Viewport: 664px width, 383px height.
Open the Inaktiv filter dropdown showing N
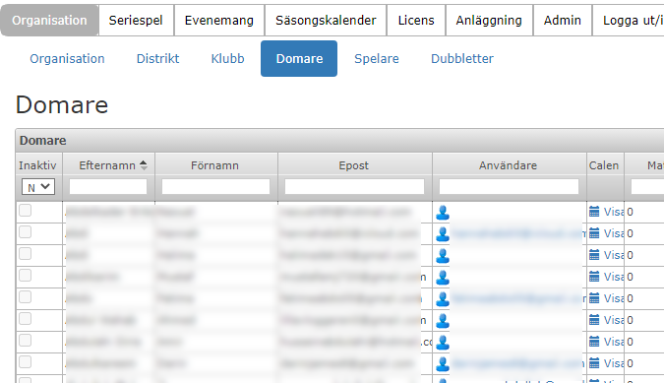click(38, 187)
